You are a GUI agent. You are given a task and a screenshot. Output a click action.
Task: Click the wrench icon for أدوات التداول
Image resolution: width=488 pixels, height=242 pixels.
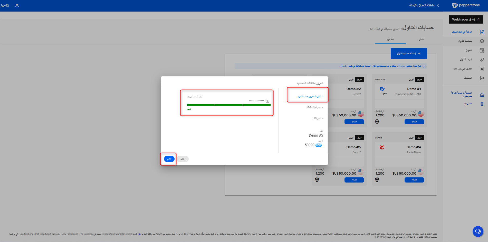tap(482, 60)
